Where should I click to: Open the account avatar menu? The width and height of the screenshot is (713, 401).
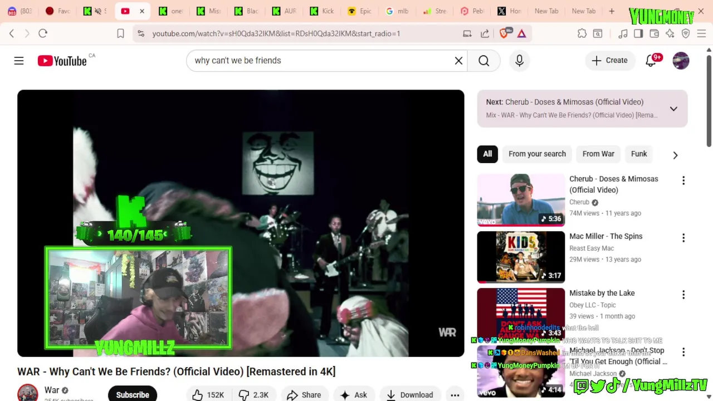(681, 60)
